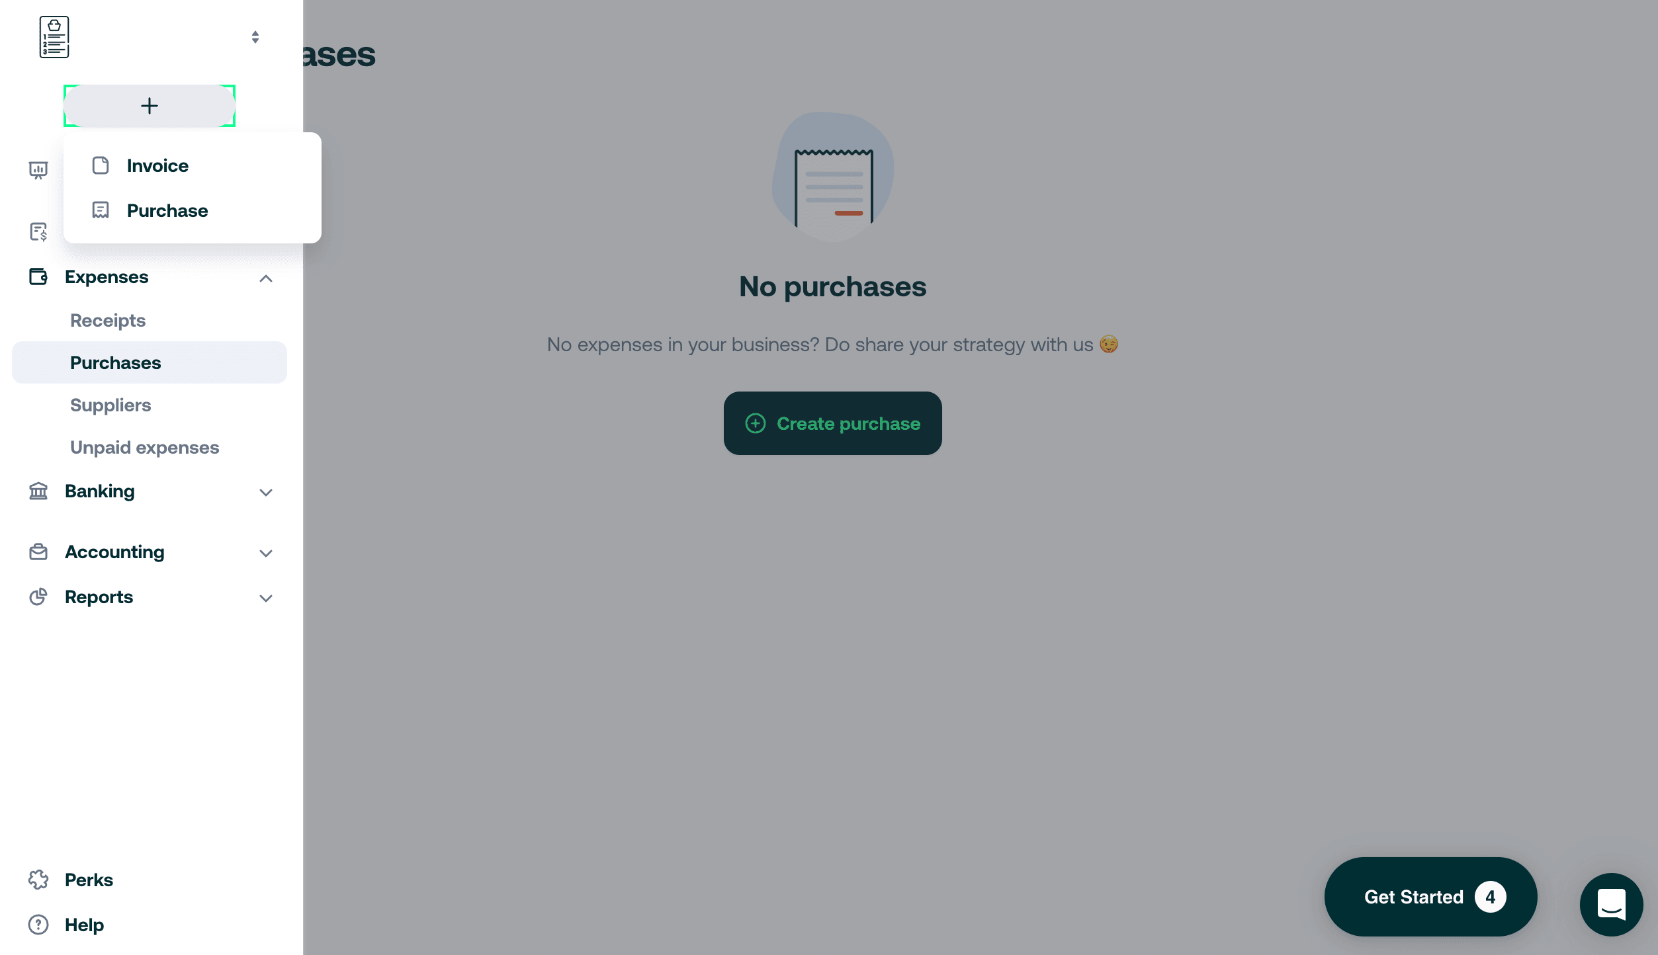This screenshot has height=955, width=1658.
Task: Click the Create purchase button
Action: [x=832, y=423]
